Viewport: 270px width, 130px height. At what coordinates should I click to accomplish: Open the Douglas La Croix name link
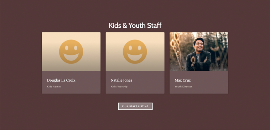61,80
